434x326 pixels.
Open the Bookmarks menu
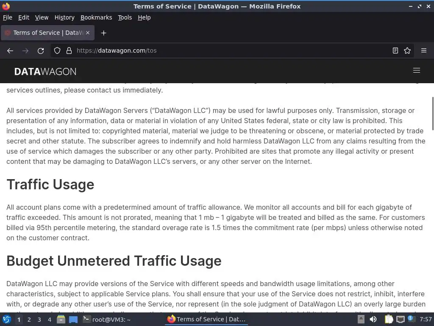tap(96, 17)
